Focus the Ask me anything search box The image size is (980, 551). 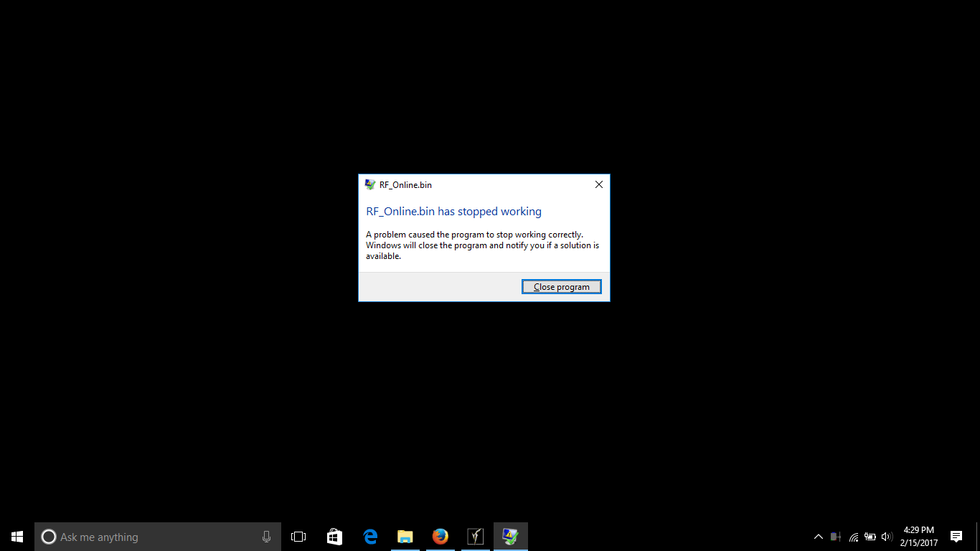point(158,537)
